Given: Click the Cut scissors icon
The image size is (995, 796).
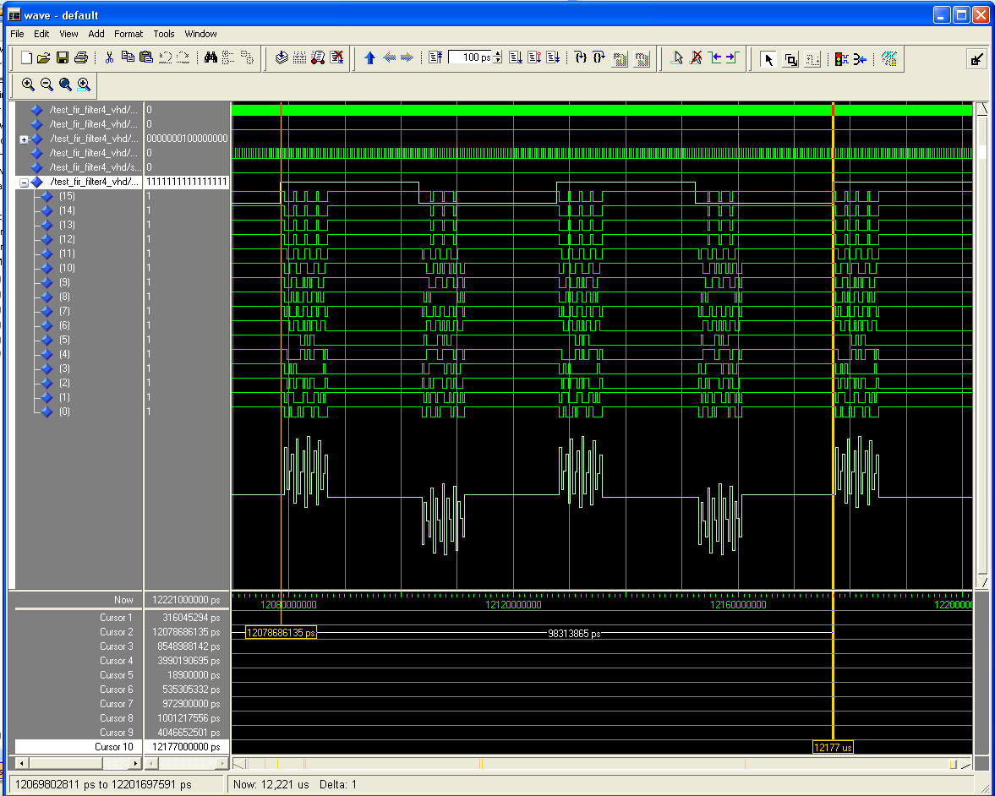Looking at the screenshot, I should pos(109,57).
